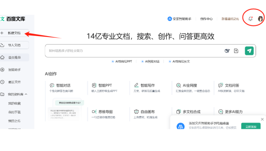Click the 智能写作 pen icon
Viewport: 266px width, 151px height.
coord(136,85)
